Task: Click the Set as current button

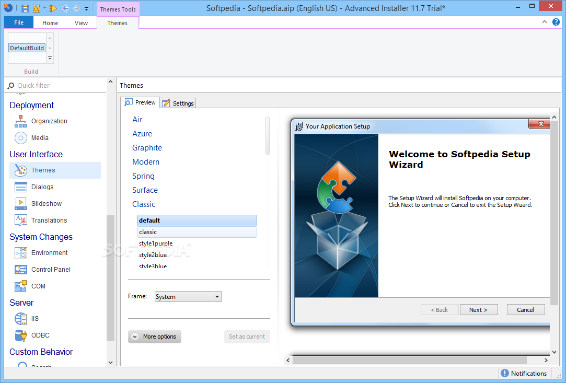Action: pos(247,336)
